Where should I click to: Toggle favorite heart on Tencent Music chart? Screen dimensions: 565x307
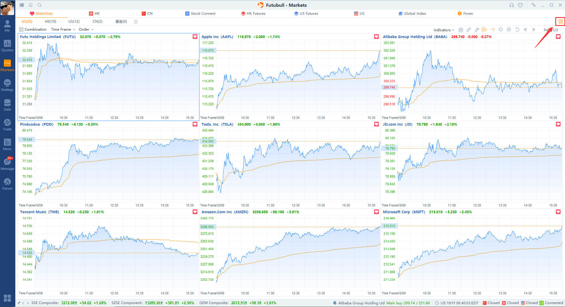click(195, 212)
